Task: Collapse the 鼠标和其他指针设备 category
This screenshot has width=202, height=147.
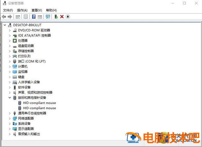Action: (10, 98)
